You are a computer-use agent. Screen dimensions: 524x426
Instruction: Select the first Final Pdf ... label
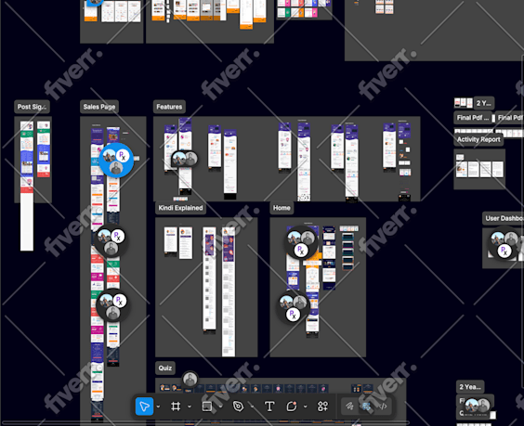(473, 118)
